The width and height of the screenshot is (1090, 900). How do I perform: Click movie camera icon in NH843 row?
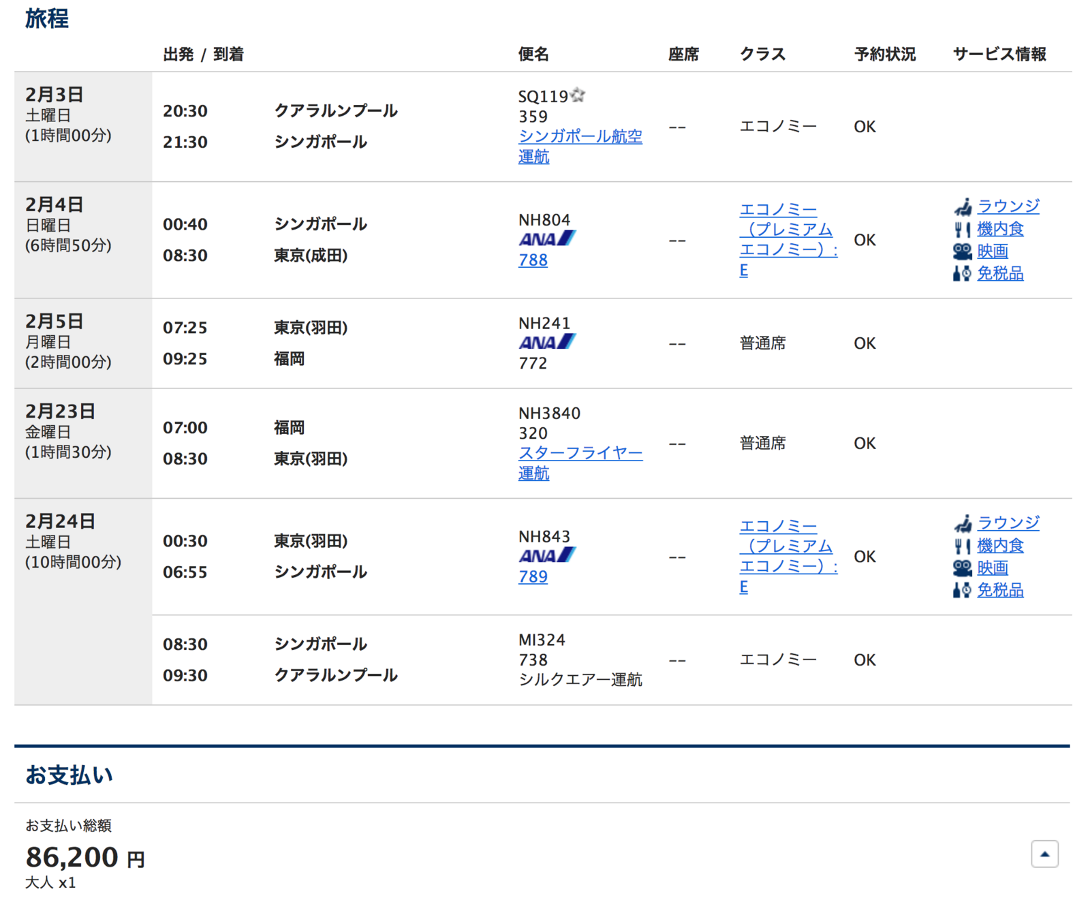962,568
